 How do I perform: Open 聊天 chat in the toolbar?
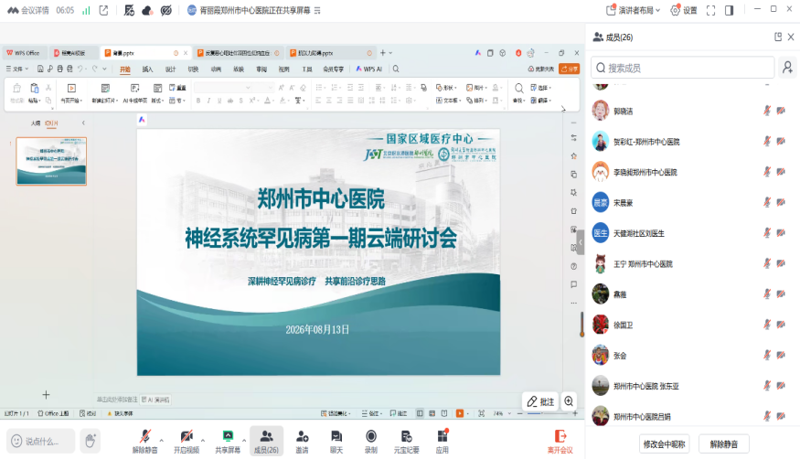336,441
